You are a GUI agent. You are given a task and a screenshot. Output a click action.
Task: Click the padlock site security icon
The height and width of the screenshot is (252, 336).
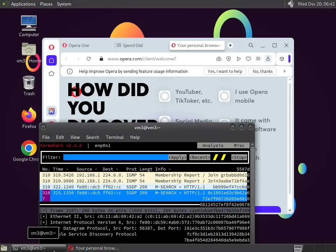pyautogui.click(x=101, y=59)
